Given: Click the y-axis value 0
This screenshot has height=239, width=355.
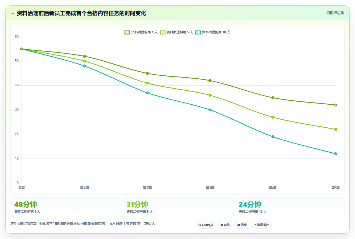Looking at the screenshot, I should (18, 183).
